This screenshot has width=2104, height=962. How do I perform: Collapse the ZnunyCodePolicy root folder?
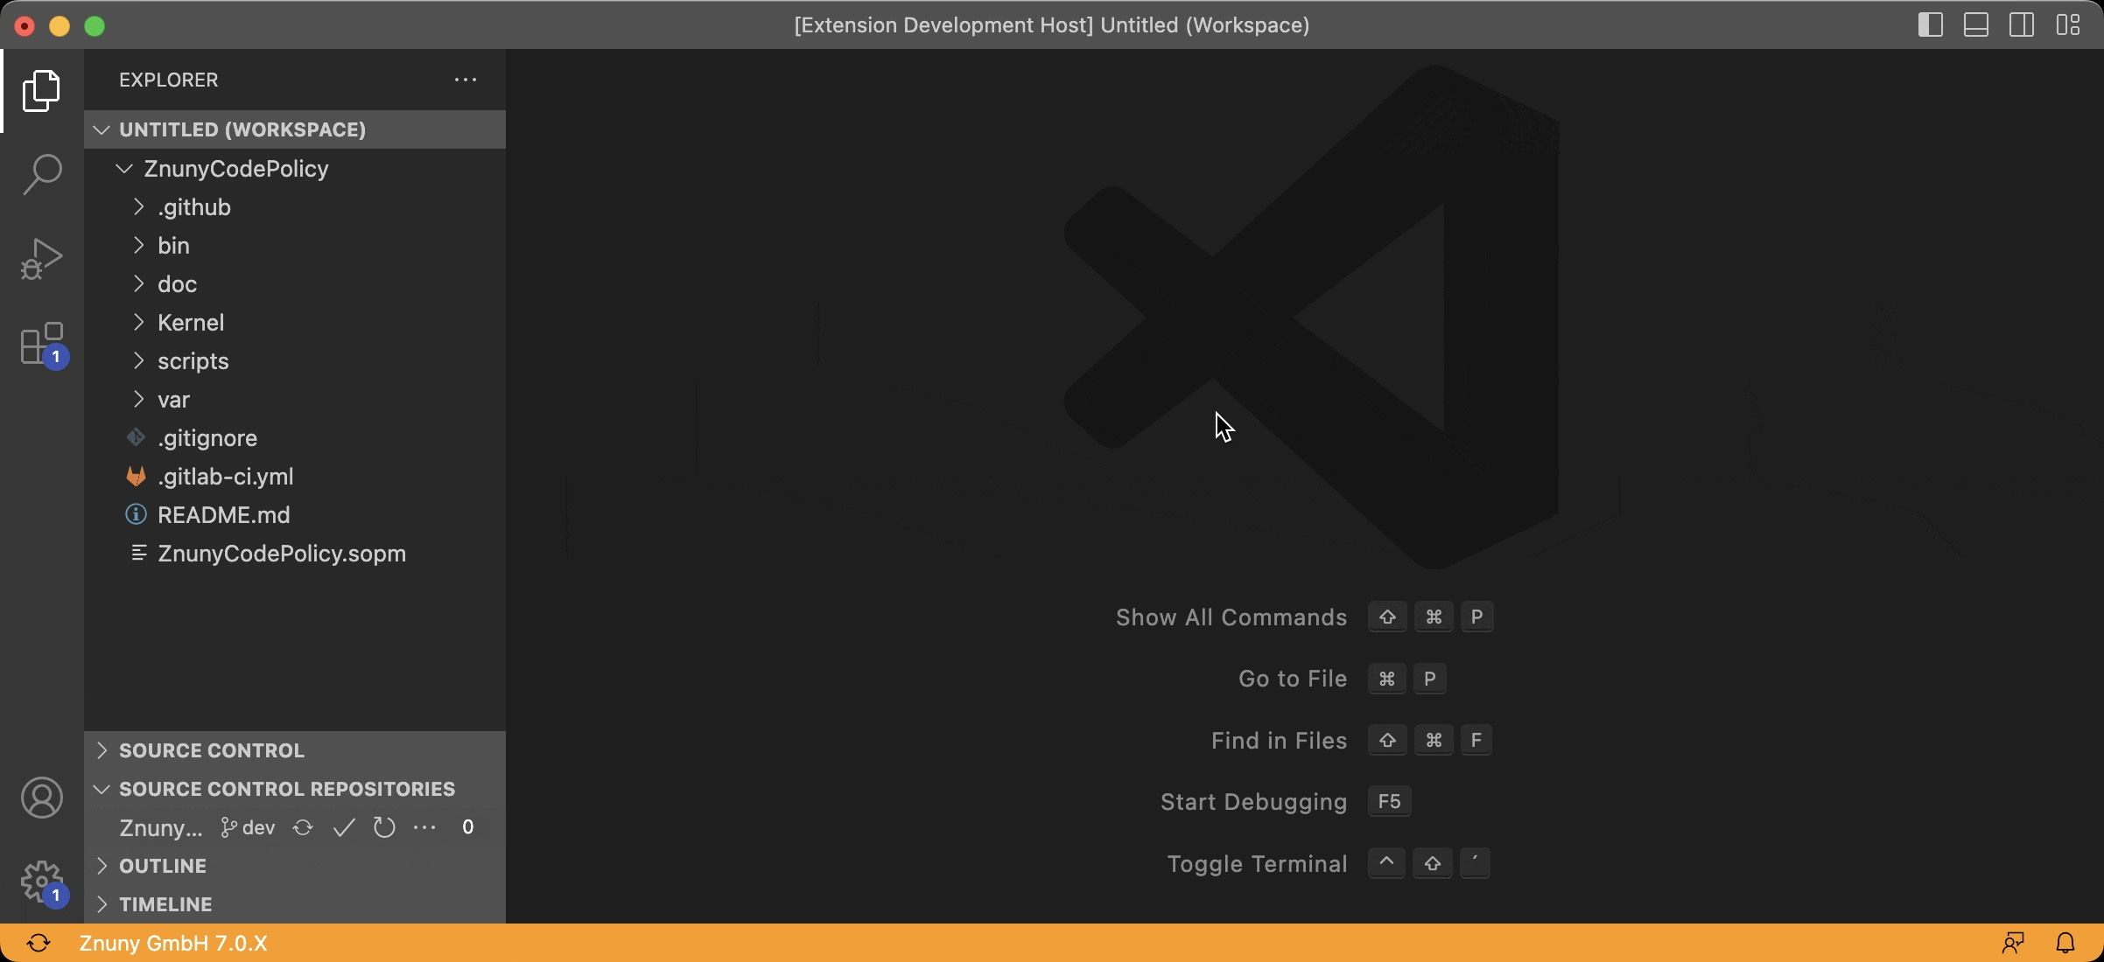[235, 169]
